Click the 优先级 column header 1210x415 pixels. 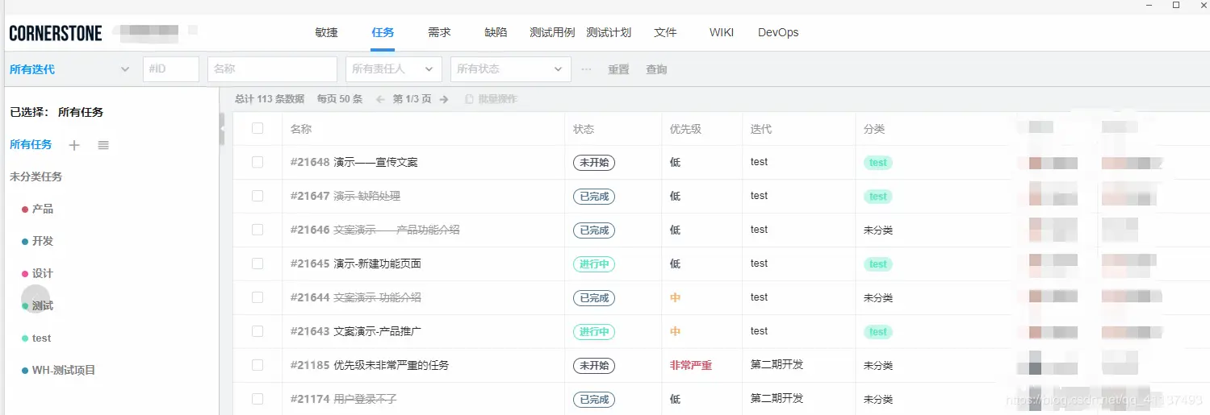click(x=685, y=129)
